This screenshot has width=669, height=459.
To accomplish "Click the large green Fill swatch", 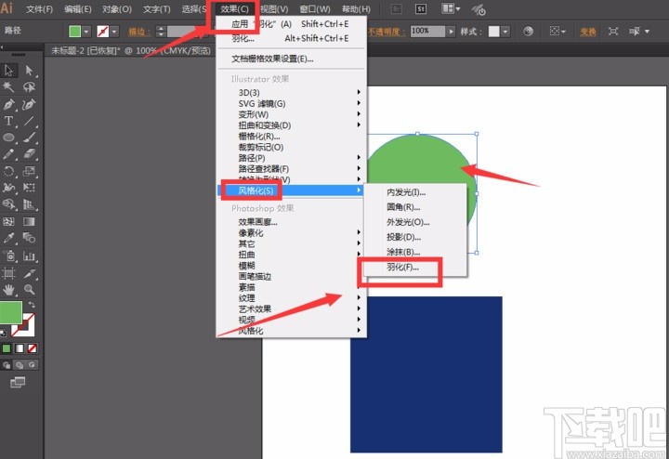I will click(x=10, y=312).
